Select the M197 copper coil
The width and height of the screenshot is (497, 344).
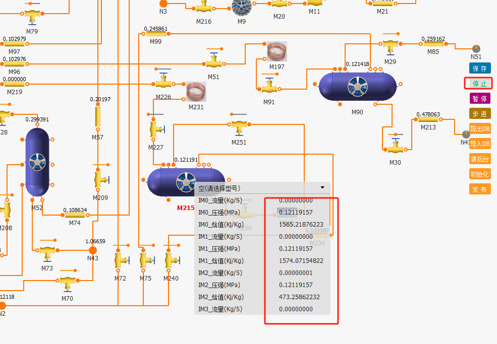coord(277,51)
